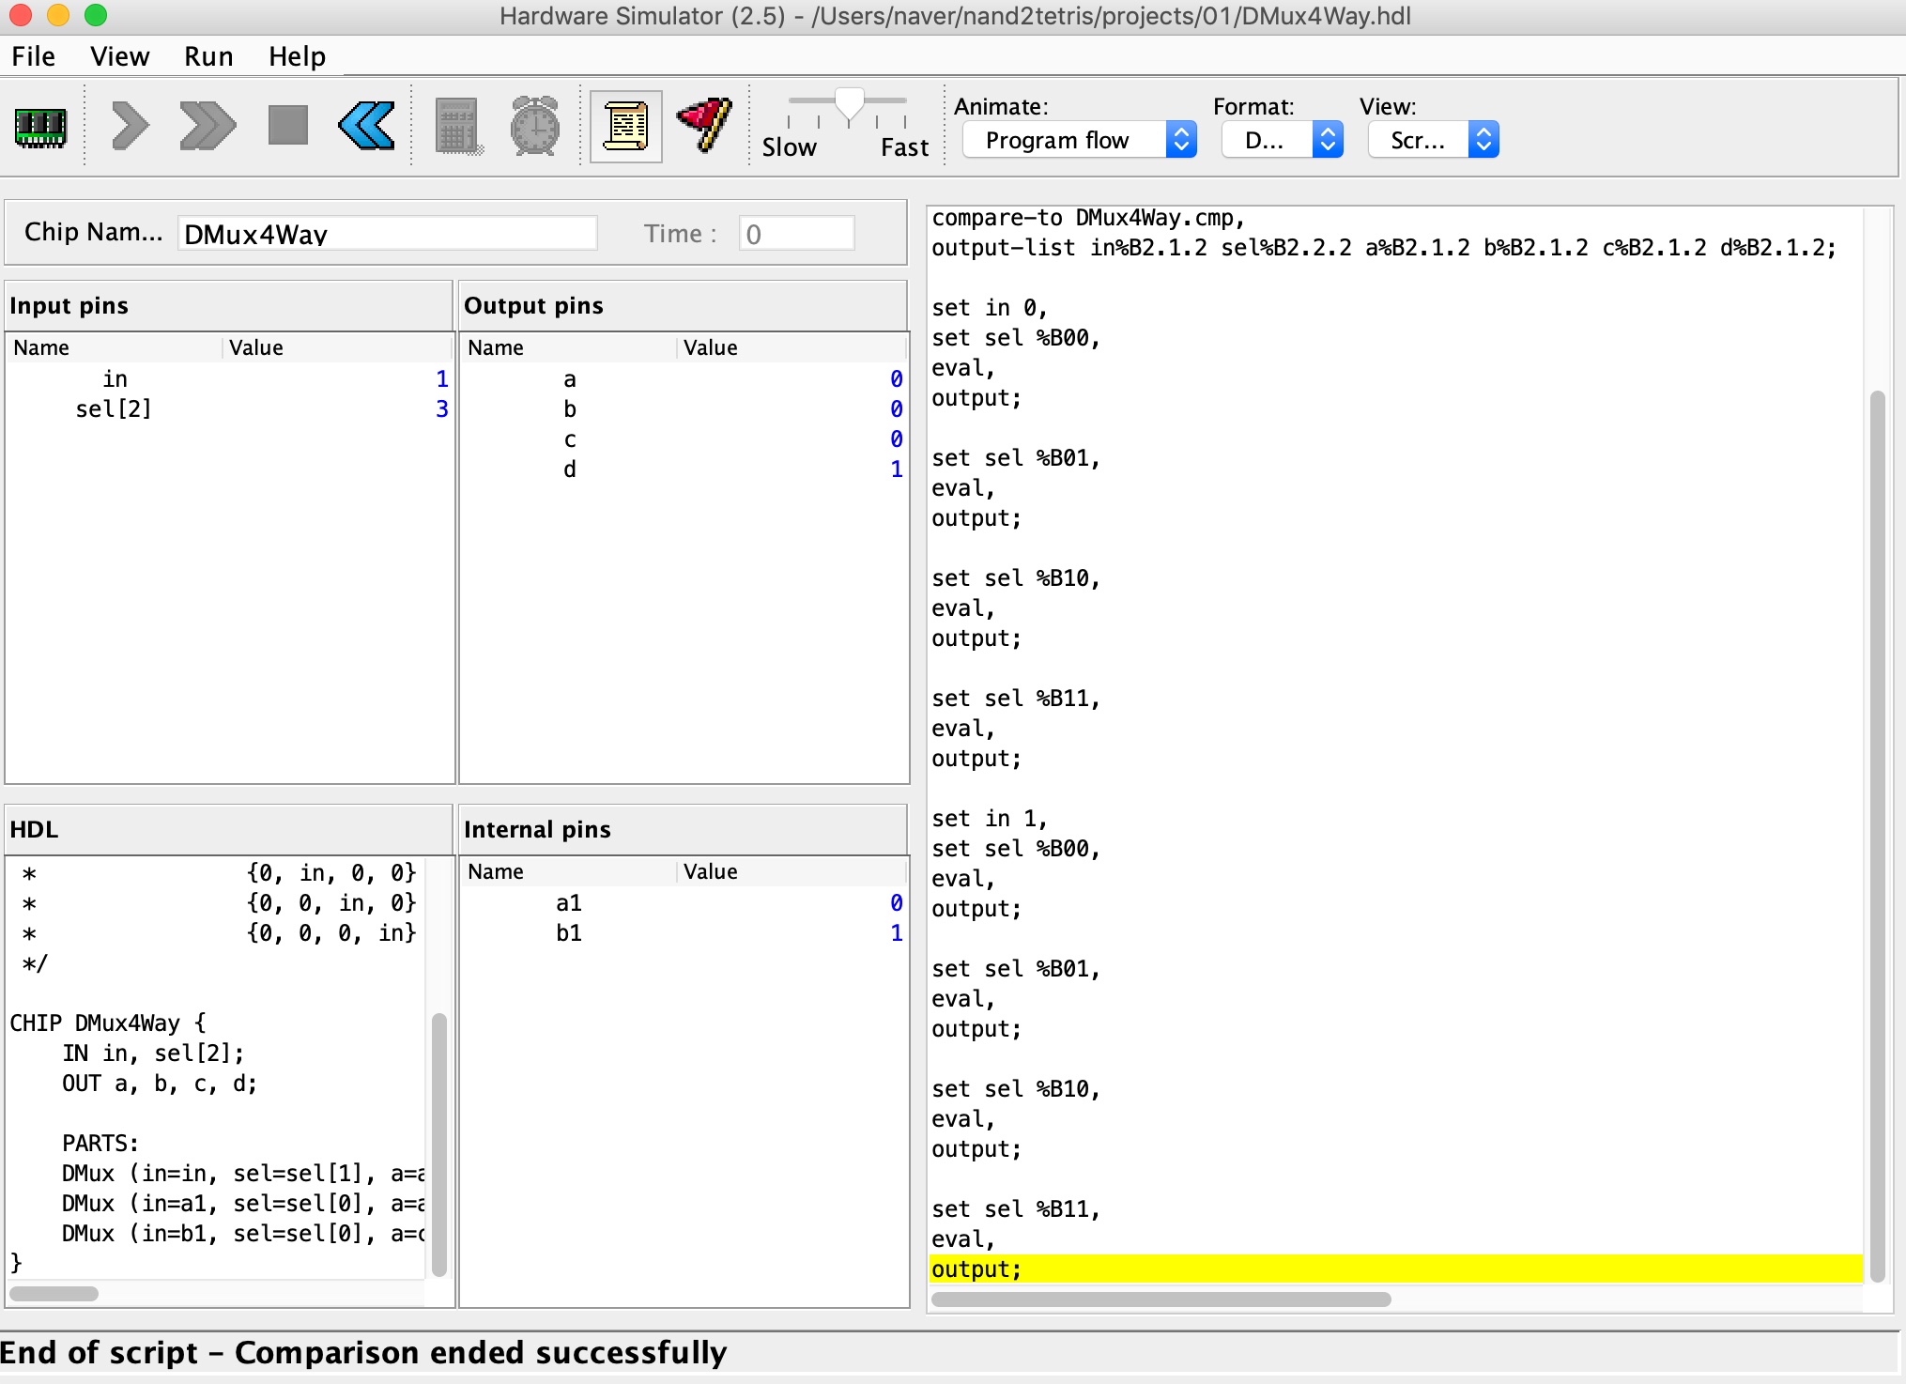Click the Reset rewind icon
This screenshot has height=1384, width=1906.
point(366,126)
